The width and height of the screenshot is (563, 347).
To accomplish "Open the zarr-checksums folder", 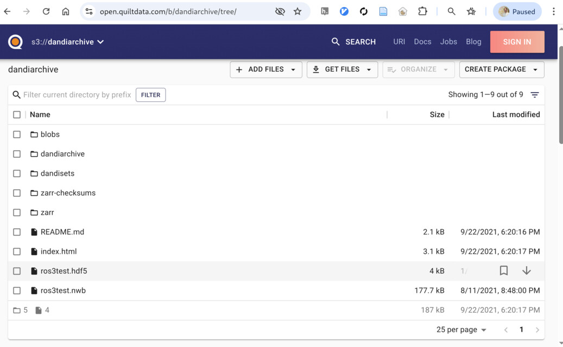I will pos(68,193).
